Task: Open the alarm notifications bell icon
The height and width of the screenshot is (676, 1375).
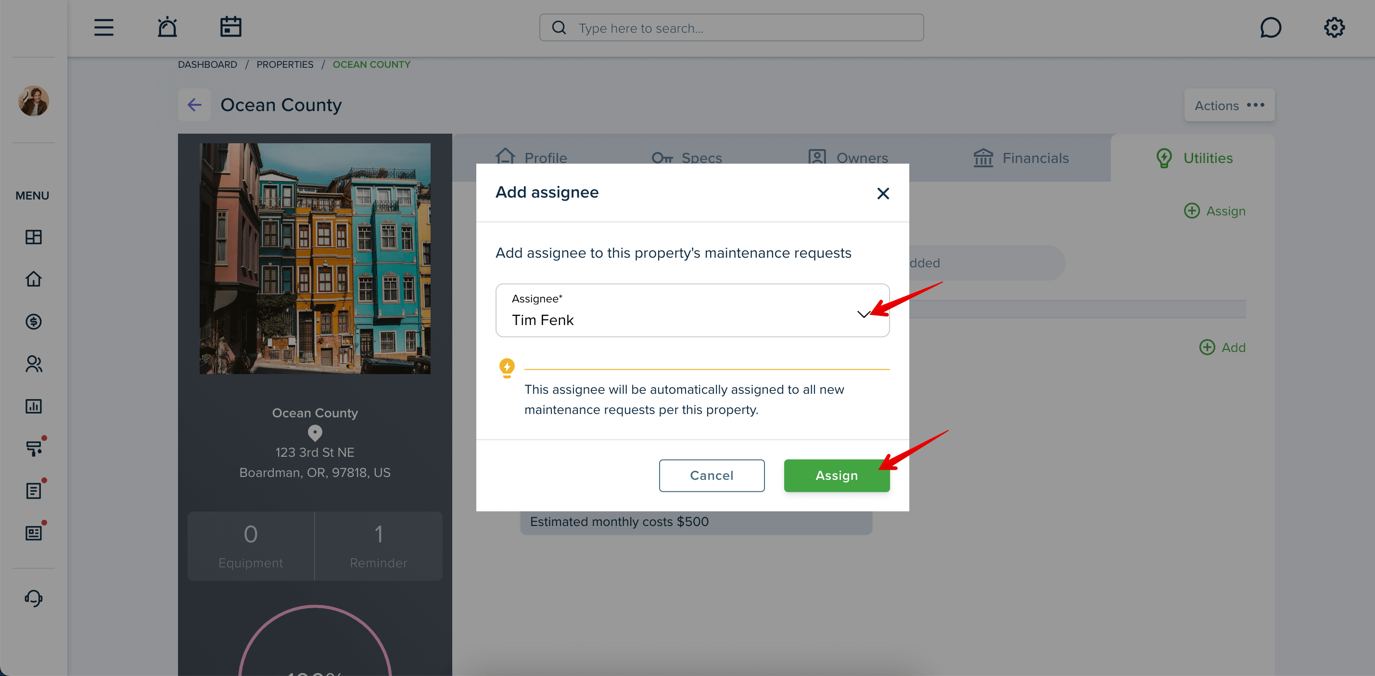Action: tap(167, 27)
